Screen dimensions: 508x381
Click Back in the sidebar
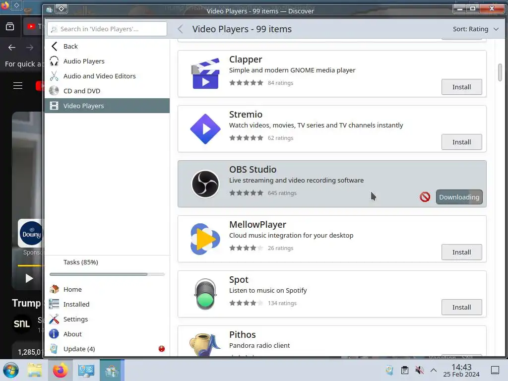(107, 46)
